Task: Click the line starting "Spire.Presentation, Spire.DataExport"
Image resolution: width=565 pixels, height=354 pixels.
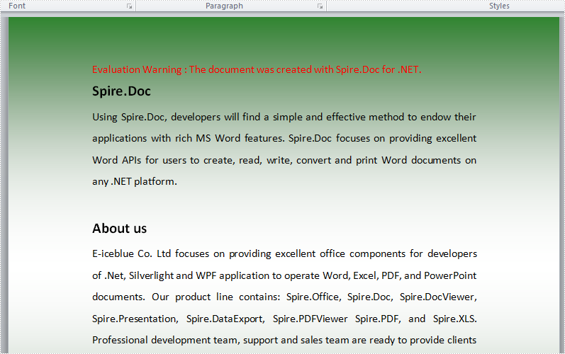Action: pos(284,319)
